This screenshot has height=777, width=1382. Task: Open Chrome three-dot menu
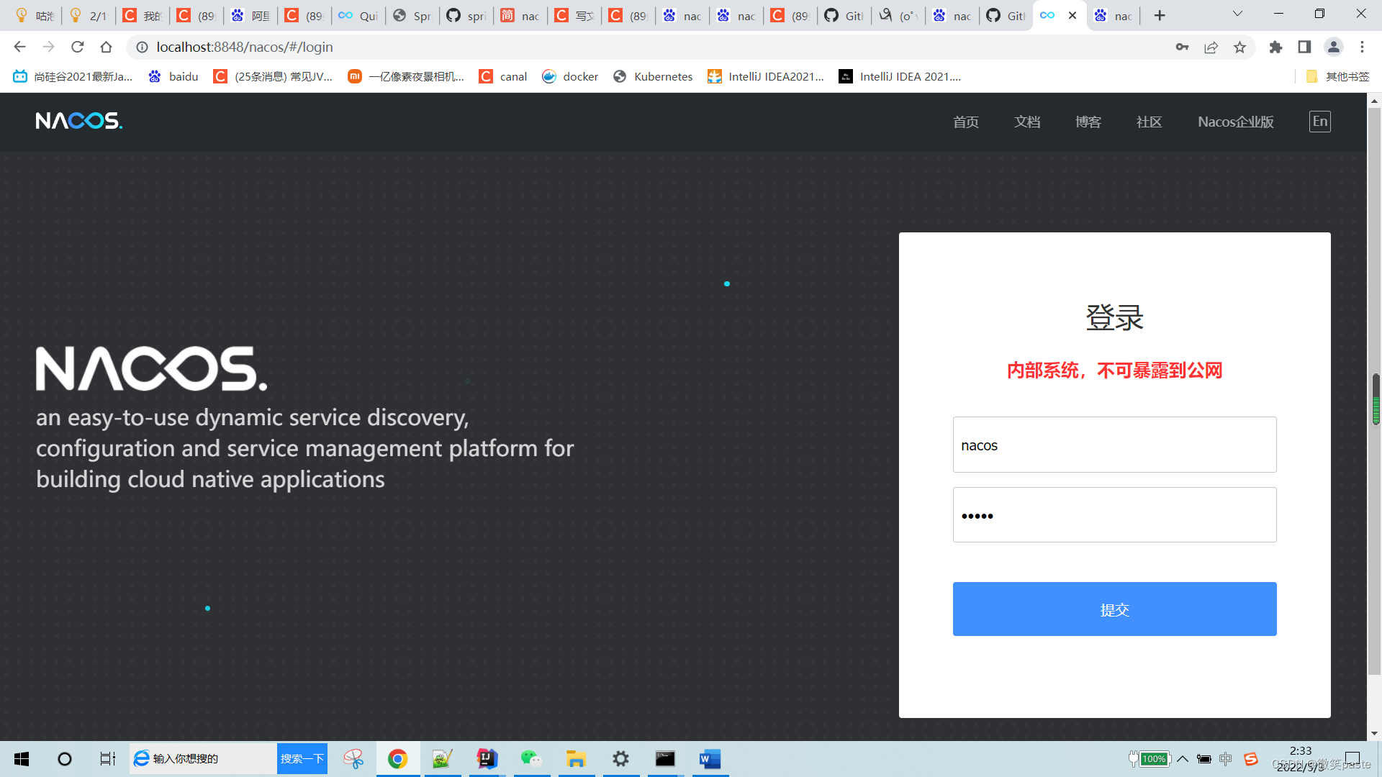click(1362, 47)
